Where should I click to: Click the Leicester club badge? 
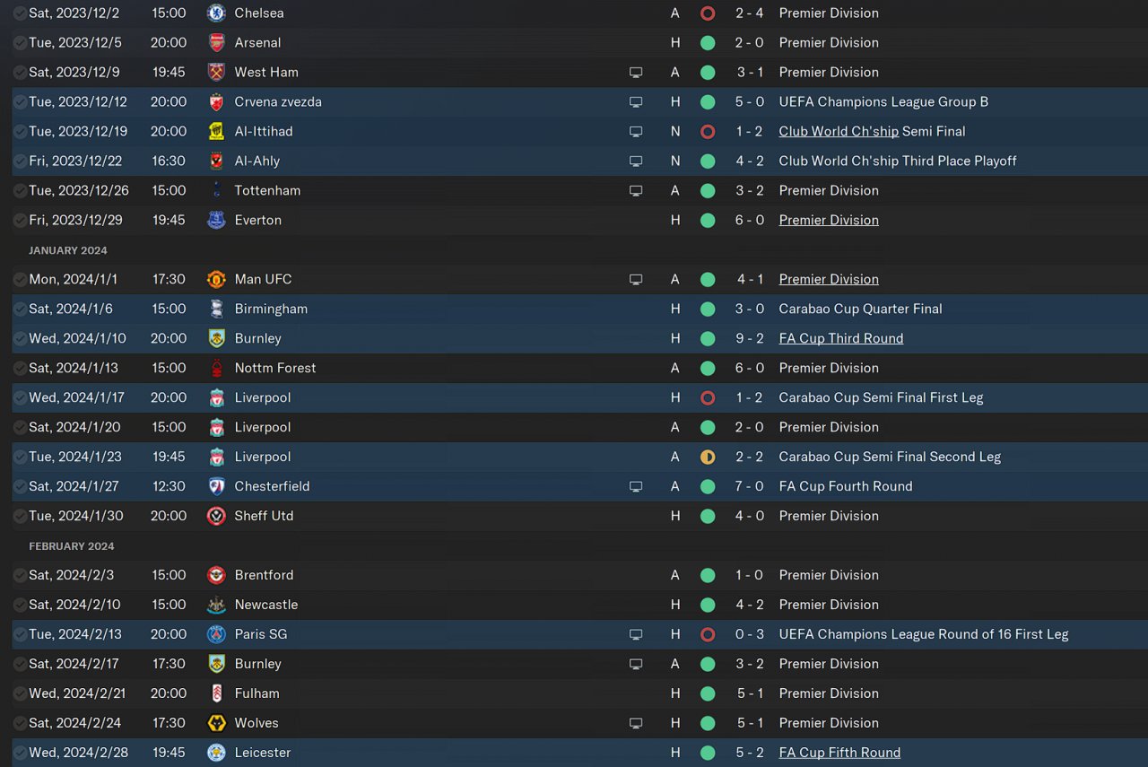pyautogui.click(x=216, y=753)
